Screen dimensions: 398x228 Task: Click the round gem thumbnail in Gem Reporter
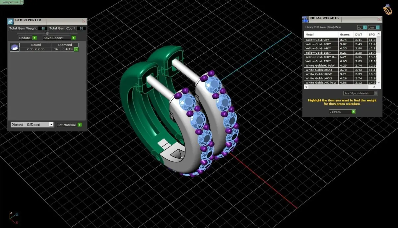[14, 47]
